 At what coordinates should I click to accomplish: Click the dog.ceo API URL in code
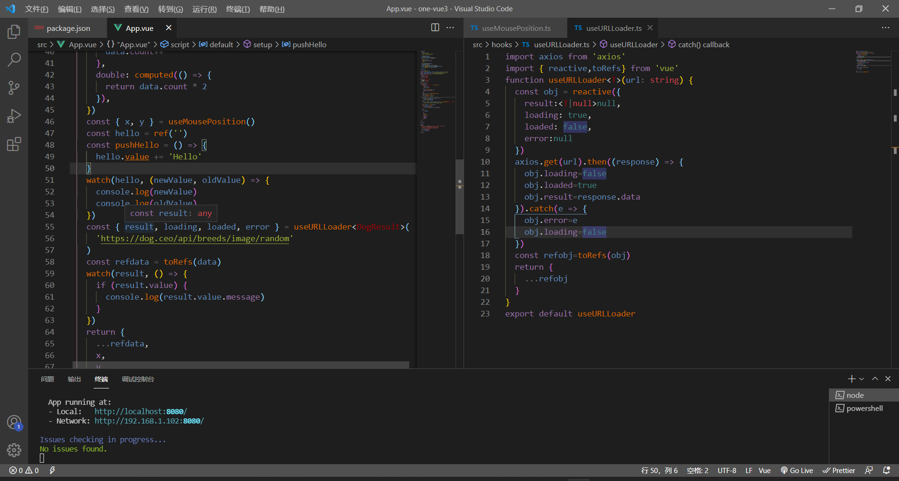pos(195,238)
